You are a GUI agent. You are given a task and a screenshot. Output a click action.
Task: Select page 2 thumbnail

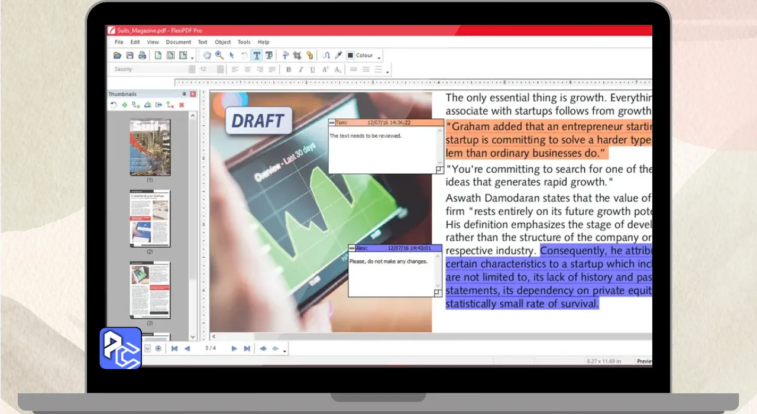150,218
